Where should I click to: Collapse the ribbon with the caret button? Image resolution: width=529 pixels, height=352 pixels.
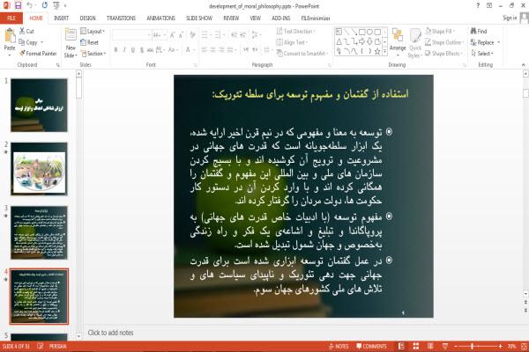pyautogui.click(x=523, y=64)
